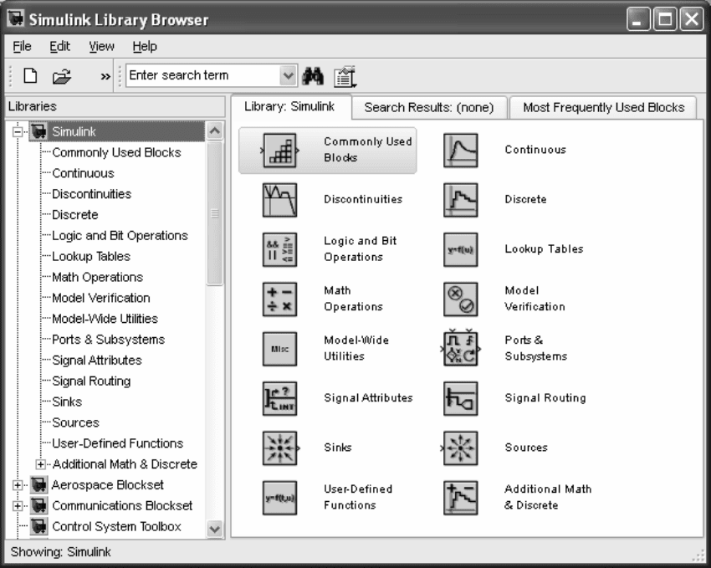The height and width of the screenshot is (568, 711).
Task: Open the search options list icon
Action: [x=345, y=77]
